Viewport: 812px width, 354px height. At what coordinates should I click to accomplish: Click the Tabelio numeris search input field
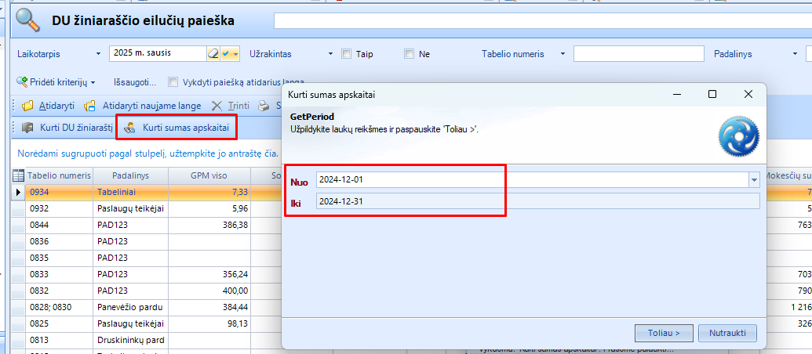638,54
